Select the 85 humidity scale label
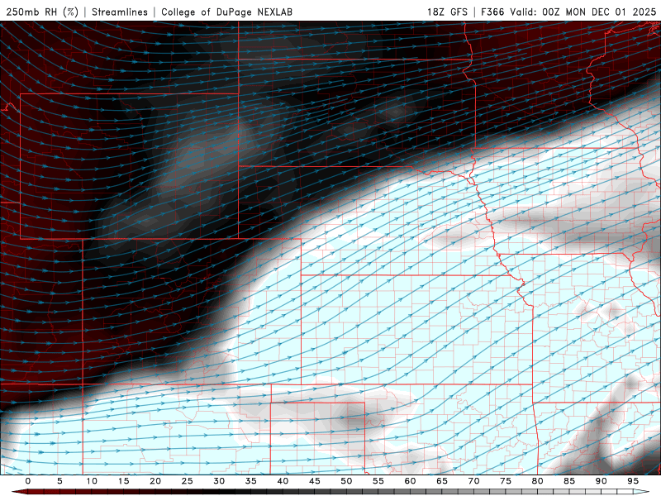Viewport: 661px width, 496px height. coord(569,481)
